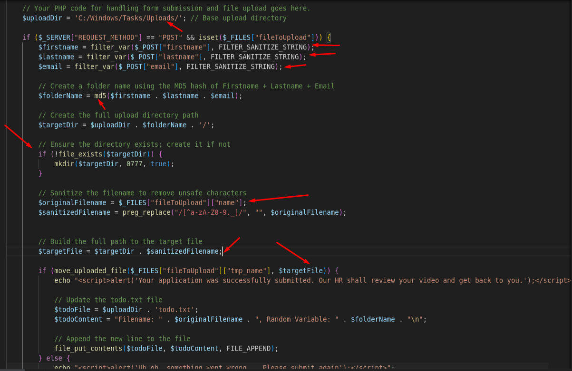Click the 'Update the todo.txt file' comment

point(108,300)
